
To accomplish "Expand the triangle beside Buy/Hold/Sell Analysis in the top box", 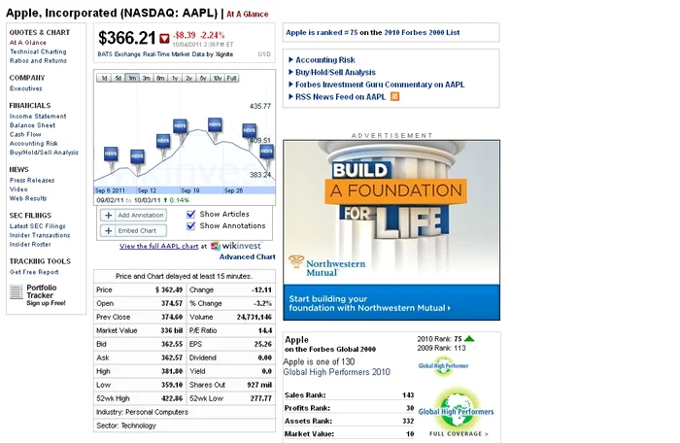I will pyautogui.click(x=291, y=72).
